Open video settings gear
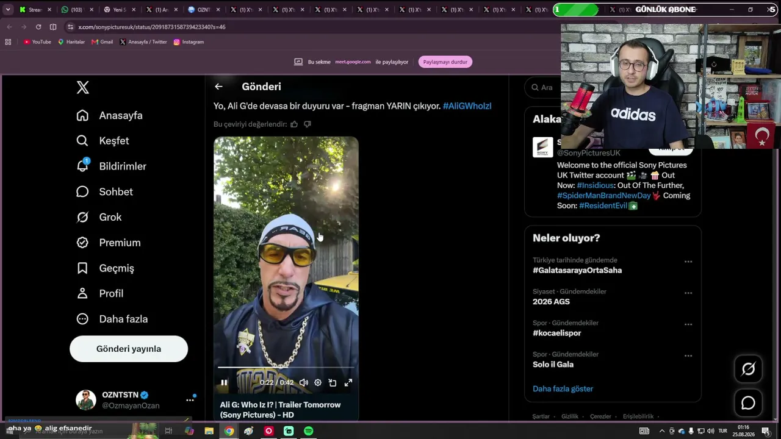 (318, 383)
